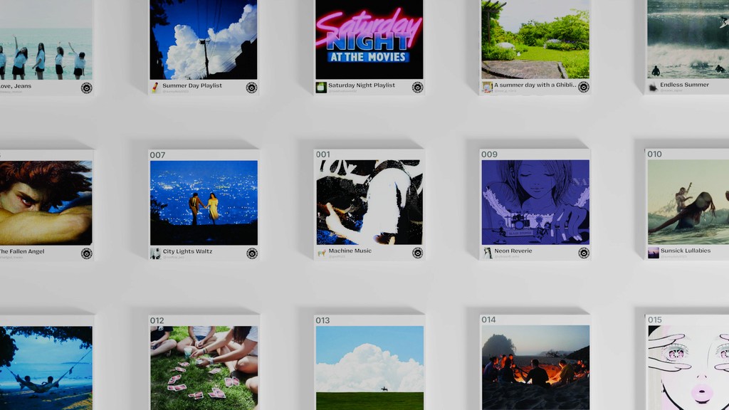Click the "Endless Summer" title
Image resolution: width=729 pixels, height=410 pixels.
tap(684, 85)
